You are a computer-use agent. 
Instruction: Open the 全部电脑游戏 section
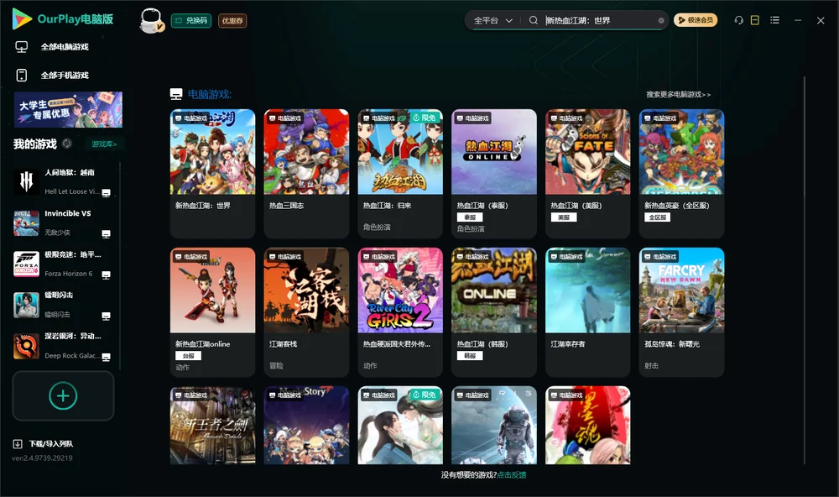tap(65, 47)
